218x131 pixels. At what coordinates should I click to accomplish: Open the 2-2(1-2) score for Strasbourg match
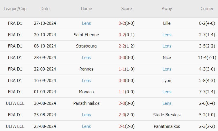coord(127,46)
